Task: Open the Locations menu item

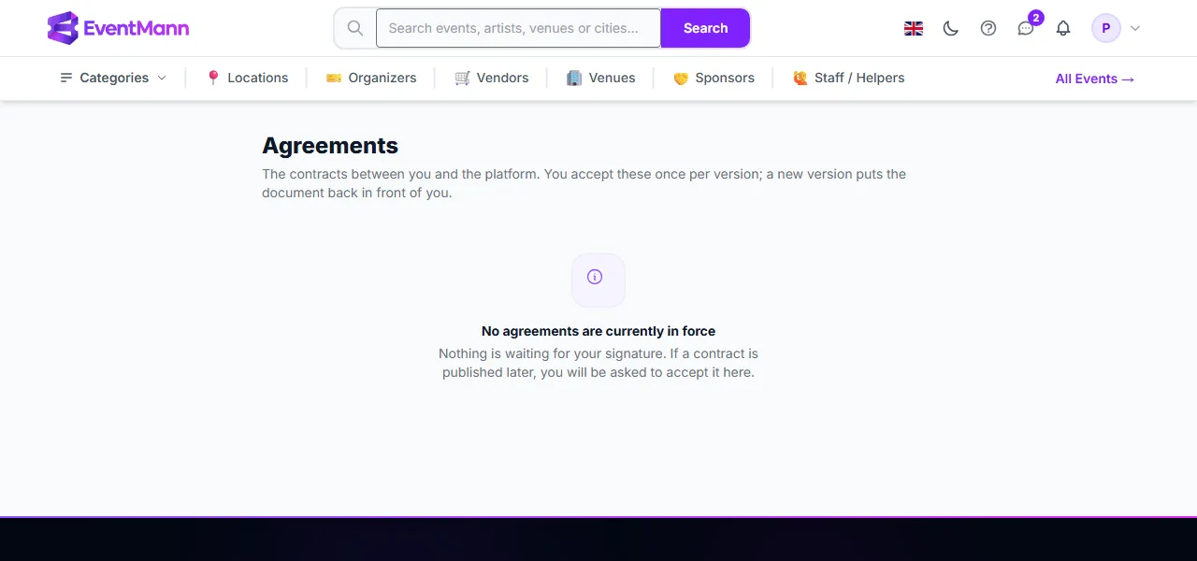Action: 247,78
